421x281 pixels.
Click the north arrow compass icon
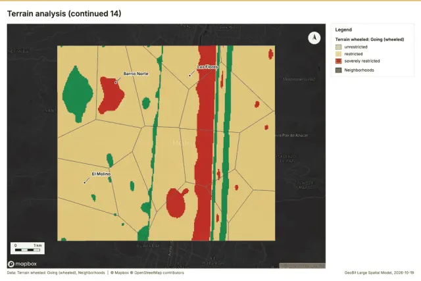click(314, 38)
